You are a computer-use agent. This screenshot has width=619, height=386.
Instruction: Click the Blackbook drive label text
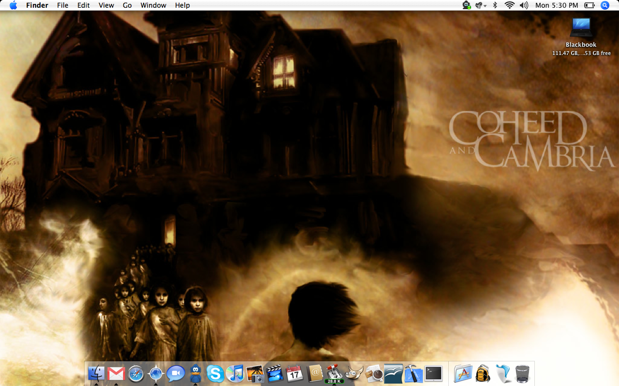coord(581,45)
